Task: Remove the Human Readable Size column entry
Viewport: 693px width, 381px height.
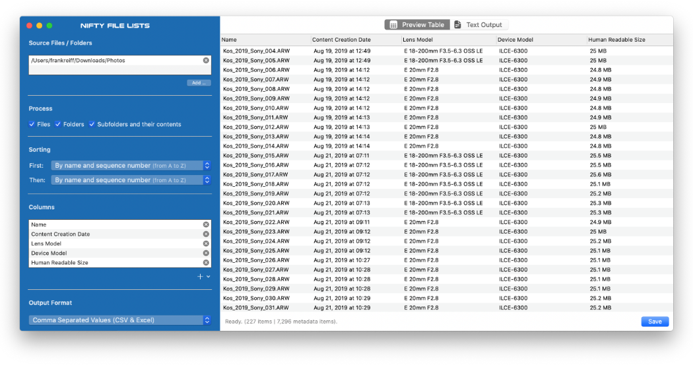Action: pos(206,263)
